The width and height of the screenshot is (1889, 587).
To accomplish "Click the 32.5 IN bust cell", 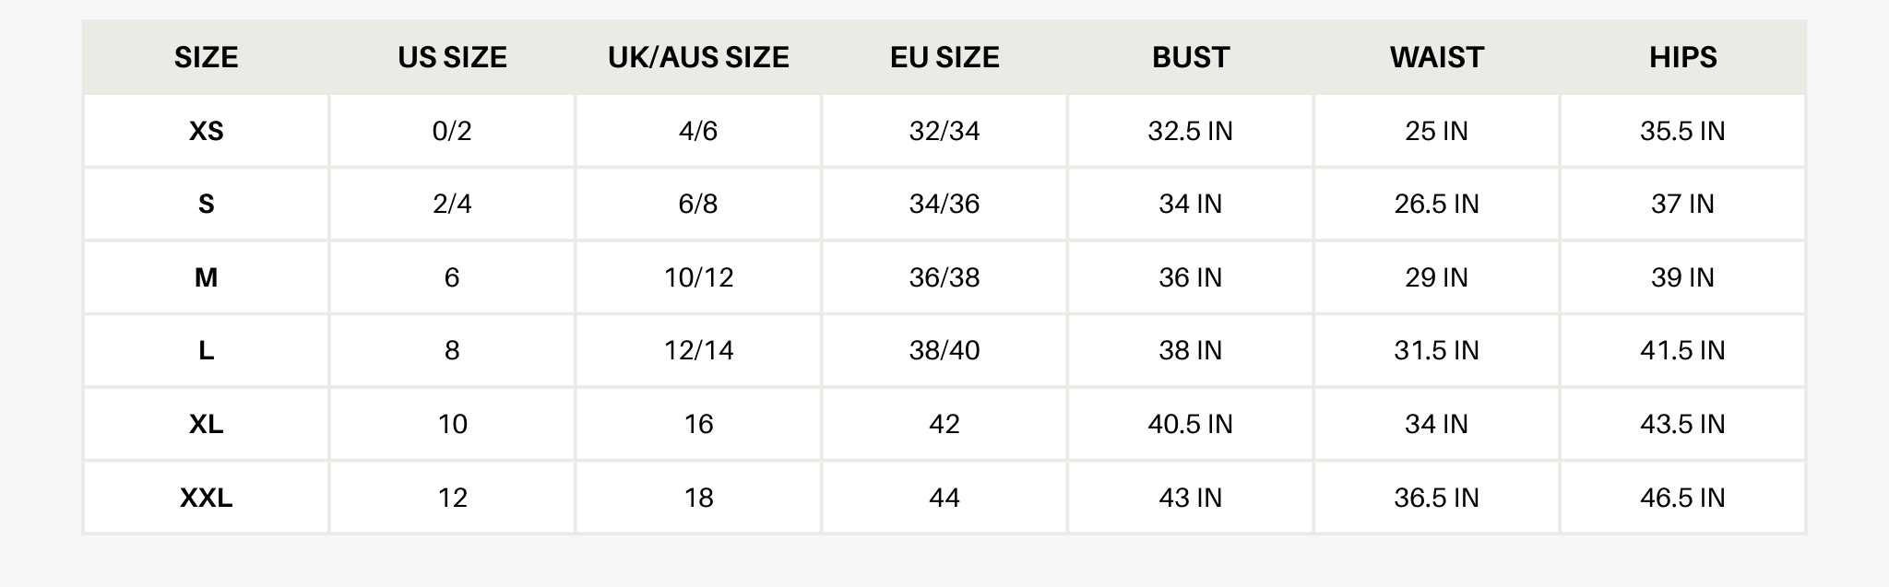I will coord(1190,131).
